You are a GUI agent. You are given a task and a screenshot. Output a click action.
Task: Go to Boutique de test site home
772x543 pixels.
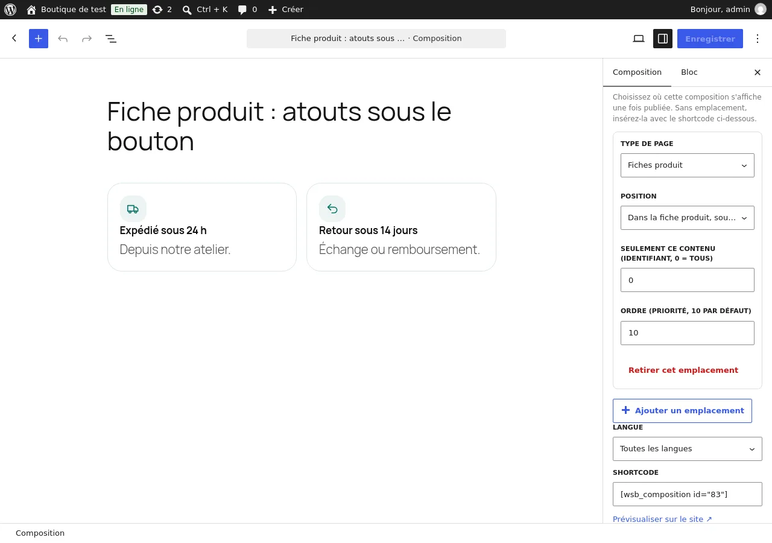[66, 10]
